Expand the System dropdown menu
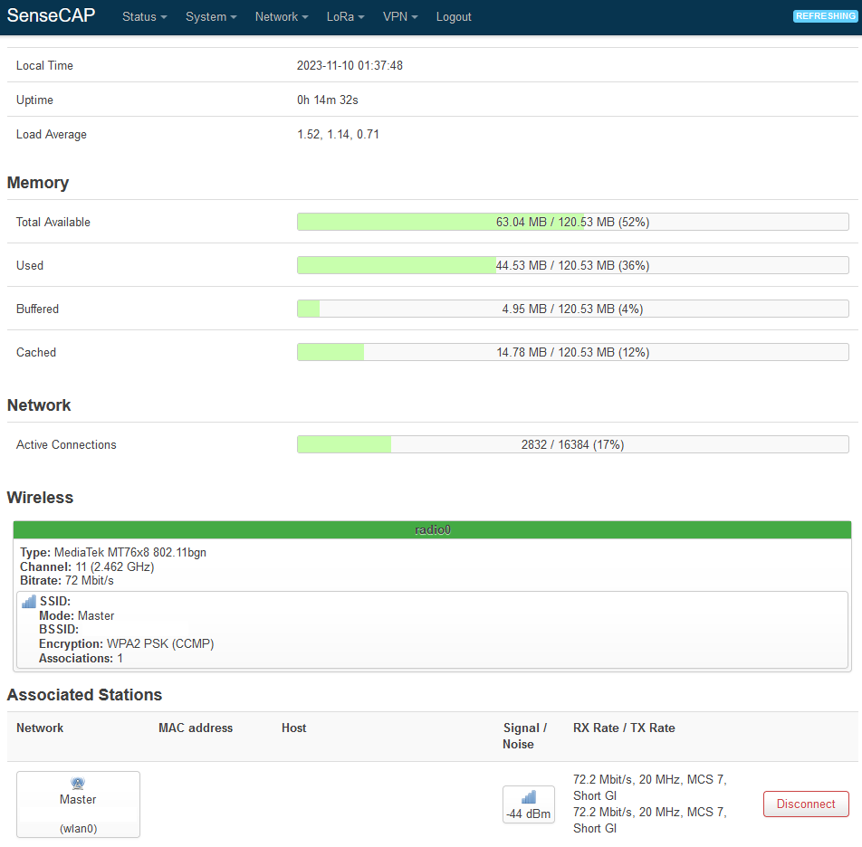 click(x=211, y=17)
